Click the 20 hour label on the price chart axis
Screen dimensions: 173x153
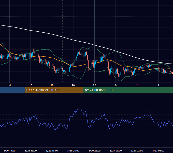coord(73,85)
